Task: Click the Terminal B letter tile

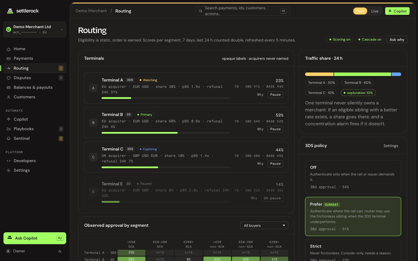Action: coord(93,123)
